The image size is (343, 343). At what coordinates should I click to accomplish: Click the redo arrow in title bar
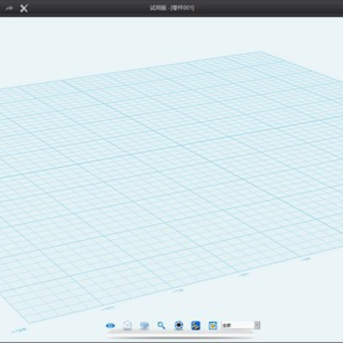(x=9, y=9)
